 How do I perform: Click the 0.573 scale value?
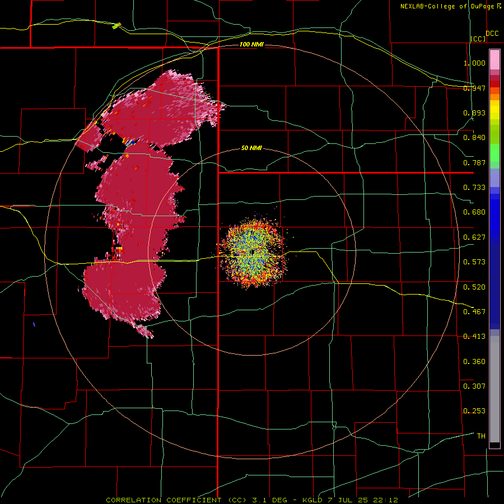474,262
